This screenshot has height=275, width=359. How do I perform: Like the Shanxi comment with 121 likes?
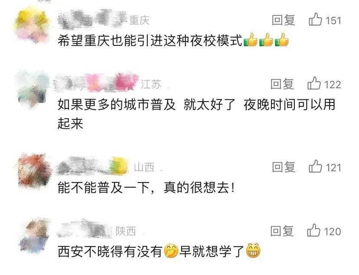point(315,166)
